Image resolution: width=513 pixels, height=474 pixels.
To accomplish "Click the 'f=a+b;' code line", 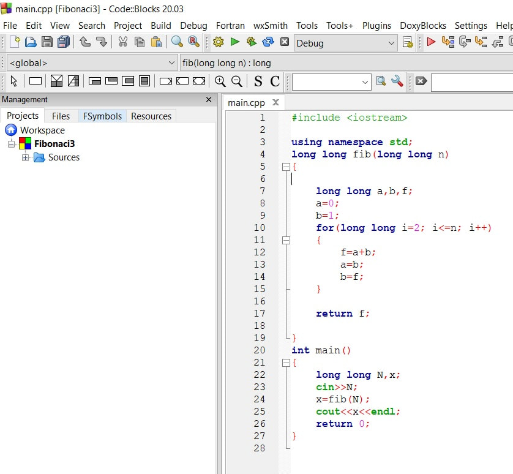I will 358,252.
